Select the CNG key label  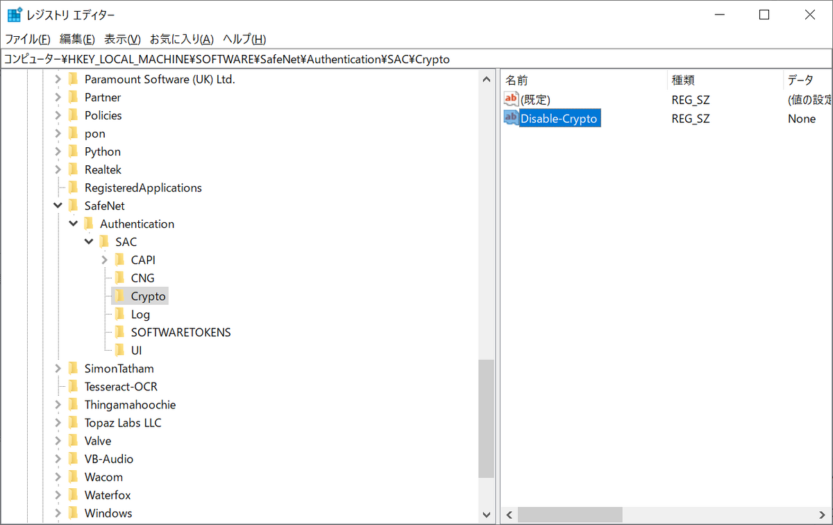pos(142,278)
